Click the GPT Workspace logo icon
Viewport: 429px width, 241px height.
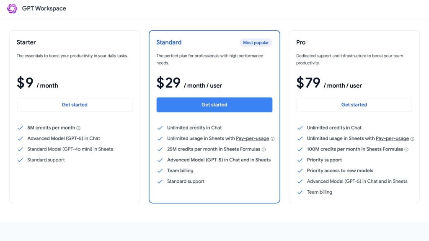click(12, 8)
